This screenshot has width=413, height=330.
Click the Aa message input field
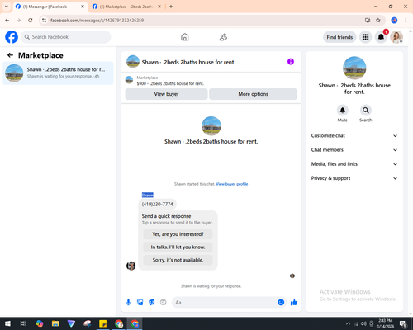(225, 303)
